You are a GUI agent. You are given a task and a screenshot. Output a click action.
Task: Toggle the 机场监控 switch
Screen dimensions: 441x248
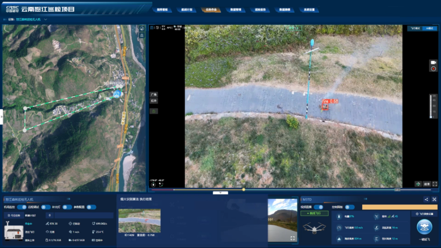[22, 207]
